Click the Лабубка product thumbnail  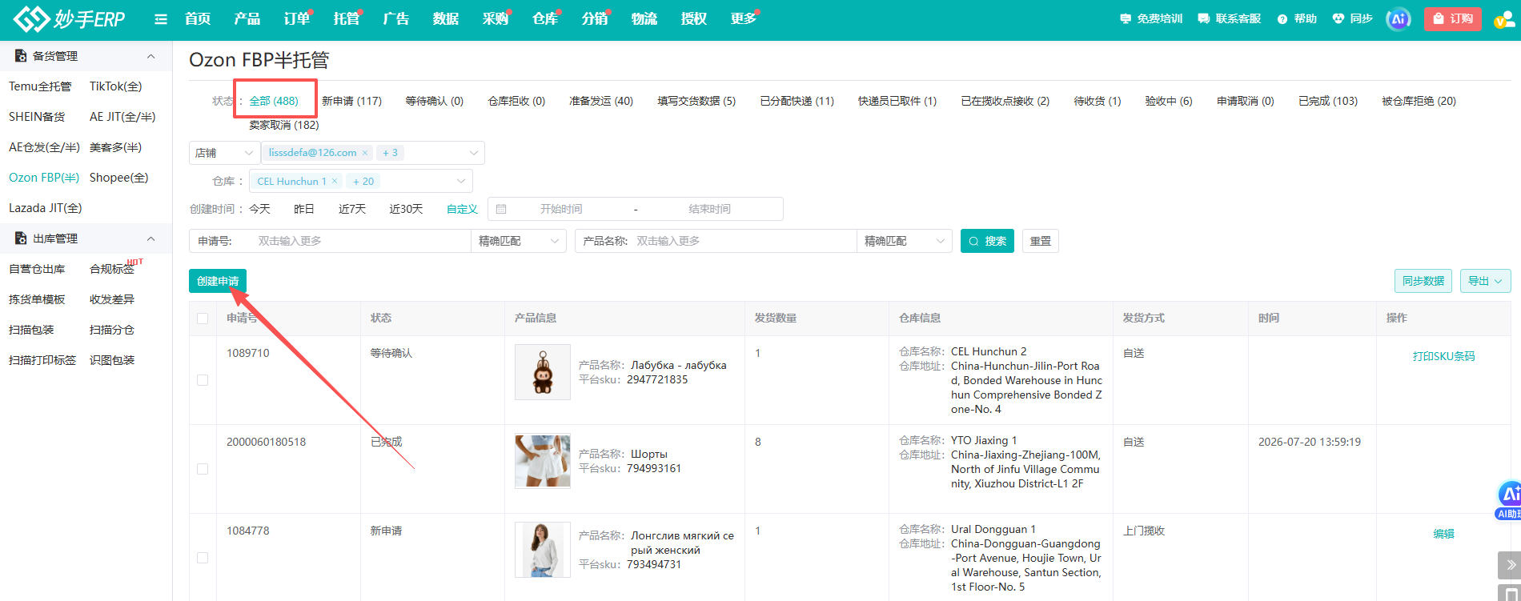click(x=543, y=372)
